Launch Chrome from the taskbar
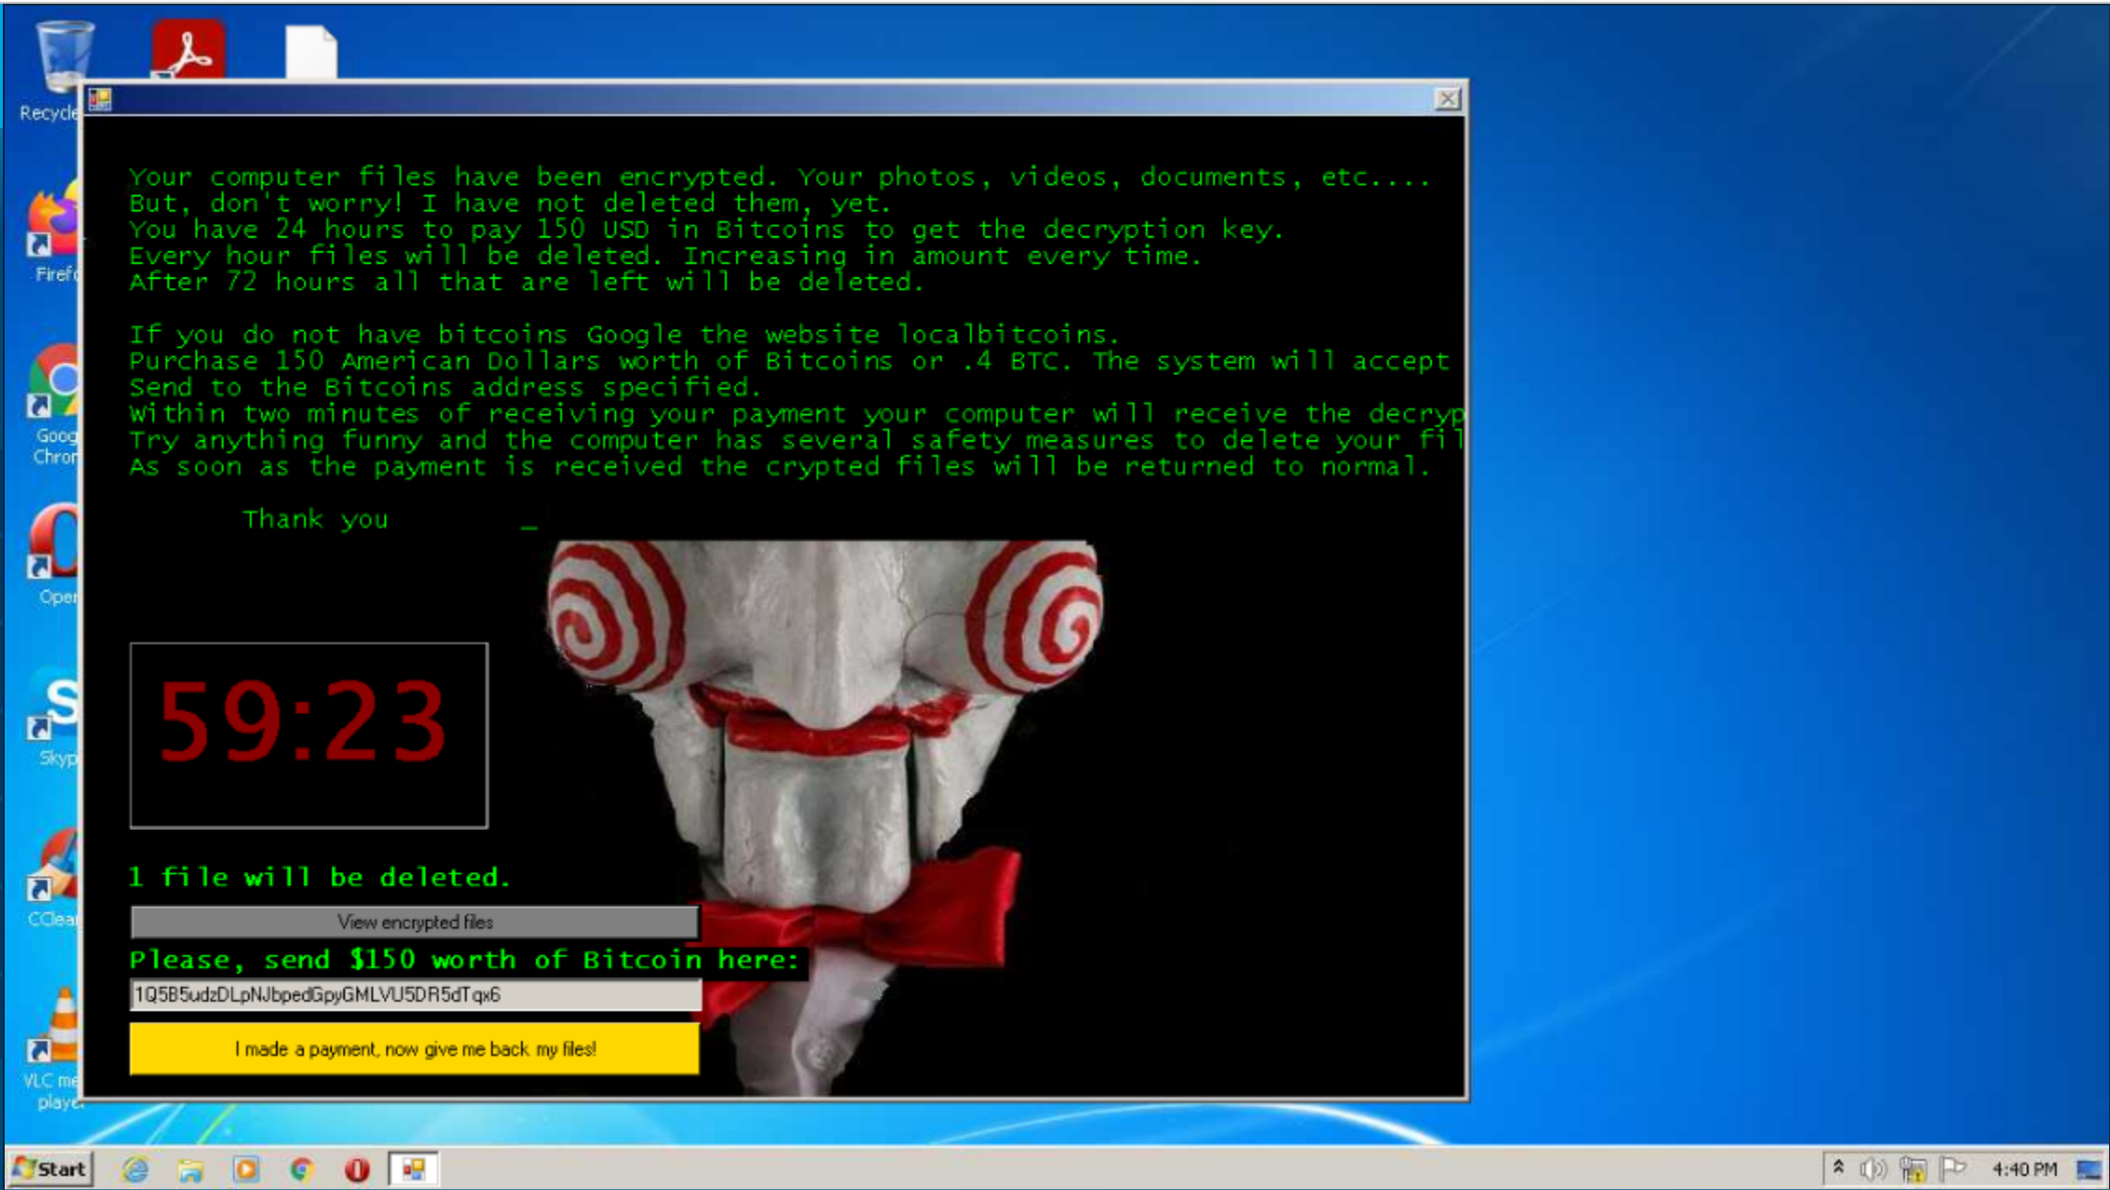This screenshot has height=1190, width=2110. [301, 1169]
